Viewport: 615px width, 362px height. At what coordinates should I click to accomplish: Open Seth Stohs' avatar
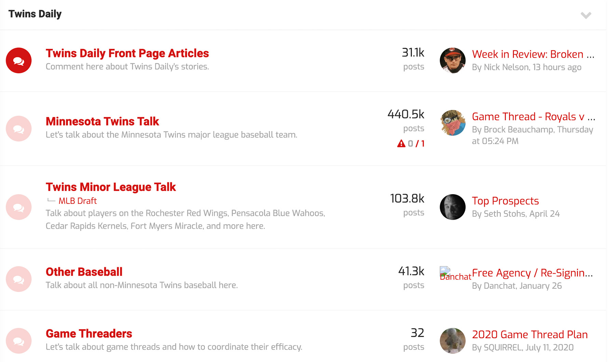coord(453,207)
